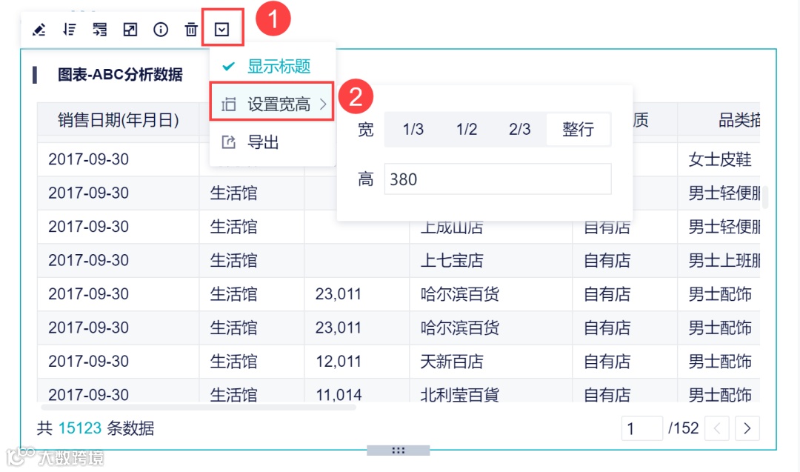The image size is (800, 472).
Task: Click the fullscreen/resize icon in the toolbar
Action: point(130,30)
